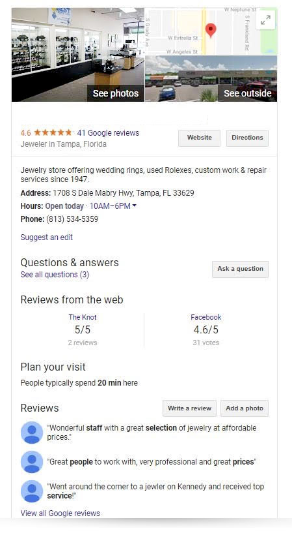Click Ask a question button
292x535 pixels.
(240, 269)
